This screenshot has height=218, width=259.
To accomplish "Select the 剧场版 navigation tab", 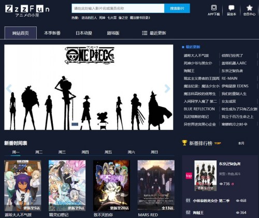I will point(113,33).
